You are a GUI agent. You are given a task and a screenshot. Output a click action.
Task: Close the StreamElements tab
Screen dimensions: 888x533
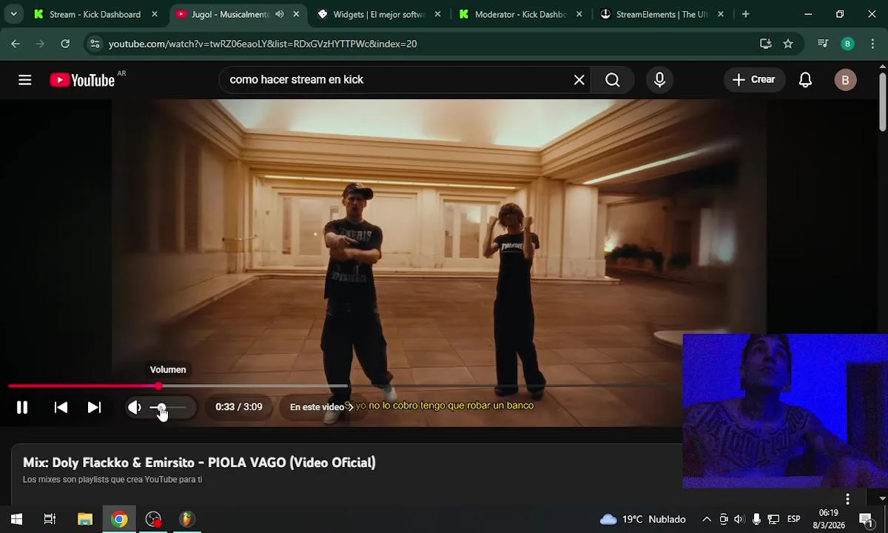tap(720, 14)
